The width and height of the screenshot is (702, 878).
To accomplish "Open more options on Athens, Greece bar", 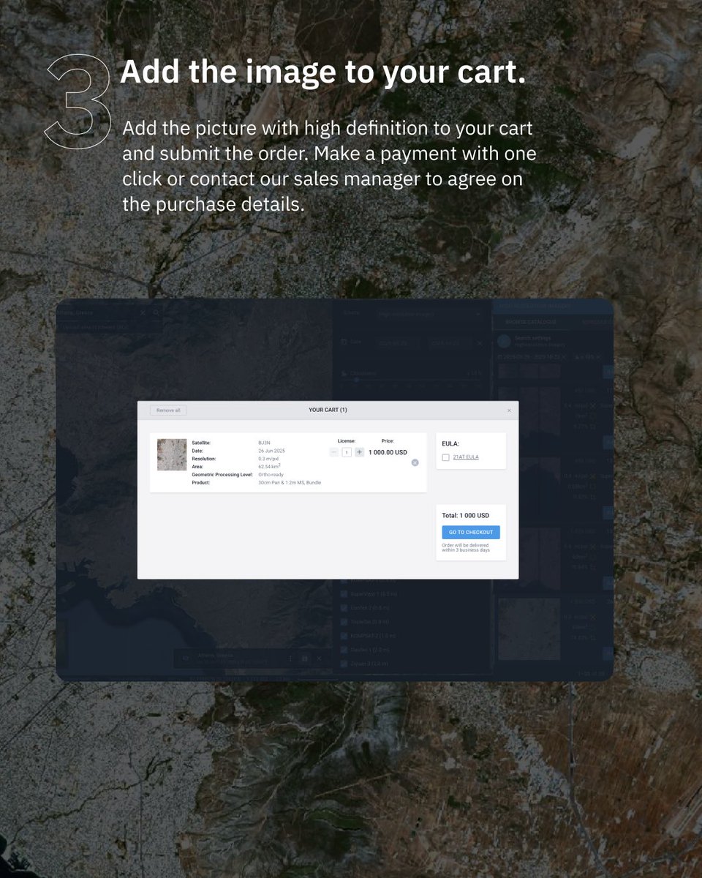I will [290, 658].
